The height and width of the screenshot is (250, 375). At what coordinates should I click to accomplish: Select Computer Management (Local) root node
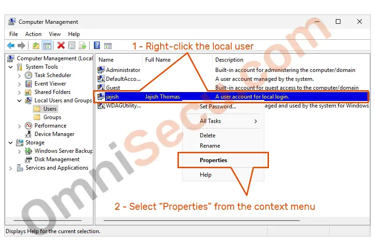[50, 58]
